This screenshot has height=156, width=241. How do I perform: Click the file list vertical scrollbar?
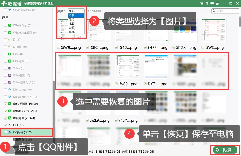(x=240, y=21)
